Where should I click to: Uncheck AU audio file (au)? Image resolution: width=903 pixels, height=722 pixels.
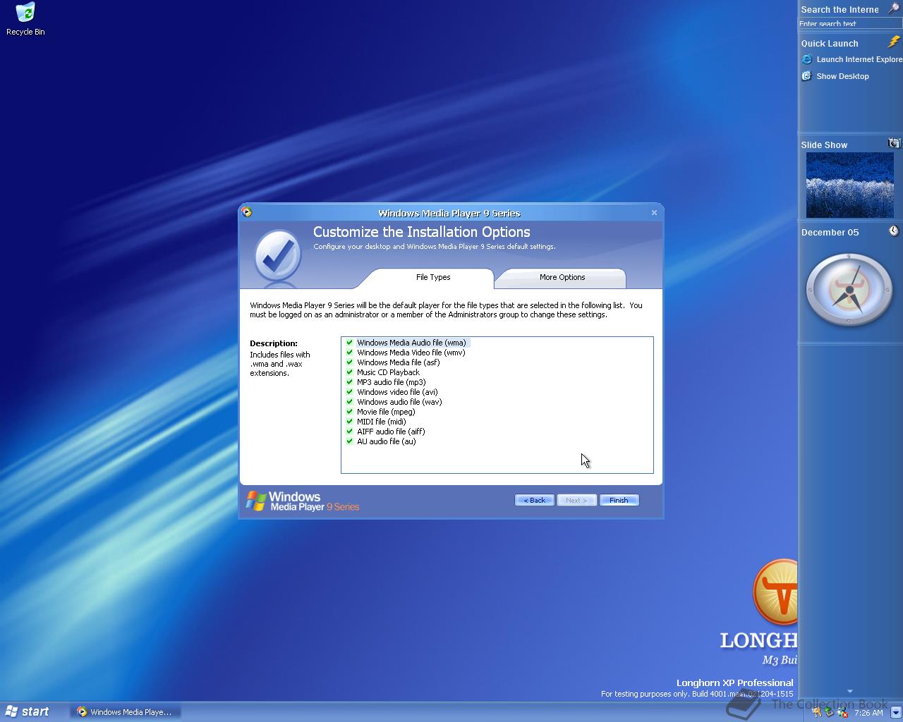point(349,441)
